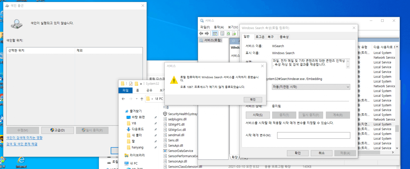Click 시작(S) button to start the service
The image size is (410, 169).
pyautogui.click(x=258, y=115)
